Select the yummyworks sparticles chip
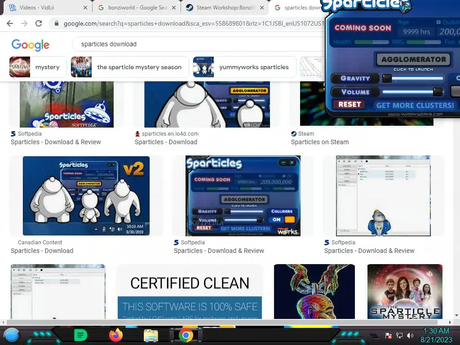The image size is (460, 345). tap(244, 67)
